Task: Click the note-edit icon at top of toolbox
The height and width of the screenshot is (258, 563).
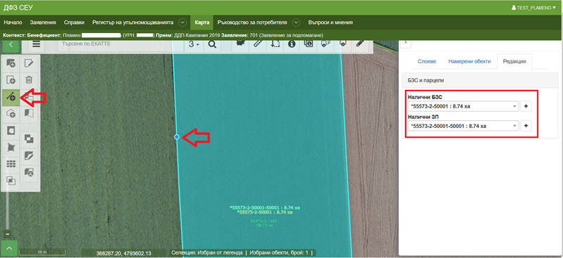Action: point(29,64)
